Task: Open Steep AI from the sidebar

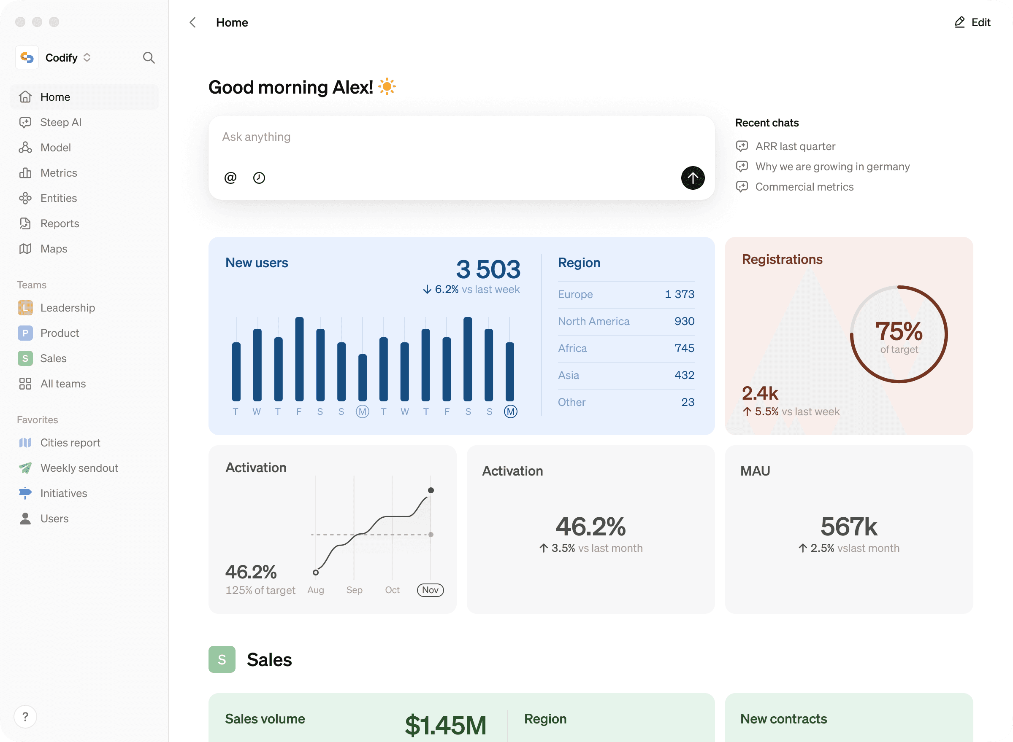Action: click(x=60, y=122)
